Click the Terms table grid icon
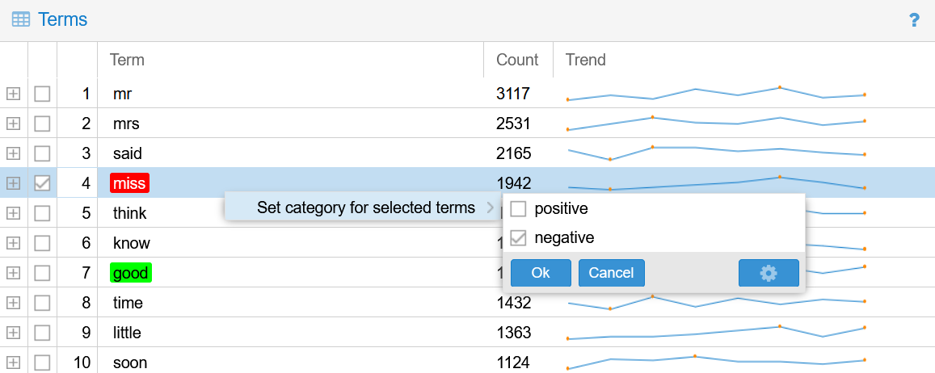This screenshot has width=935, height=373. click(x=21, y=20)
